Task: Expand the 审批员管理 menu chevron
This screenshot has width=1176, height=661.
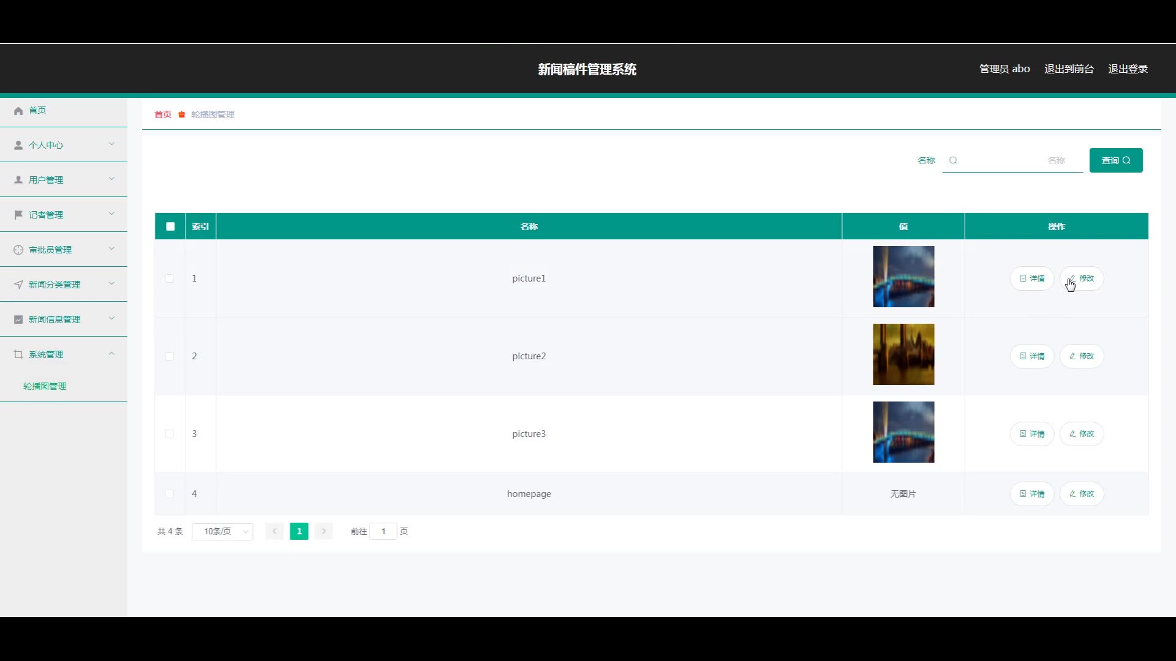Action: [x=111, y=249]
